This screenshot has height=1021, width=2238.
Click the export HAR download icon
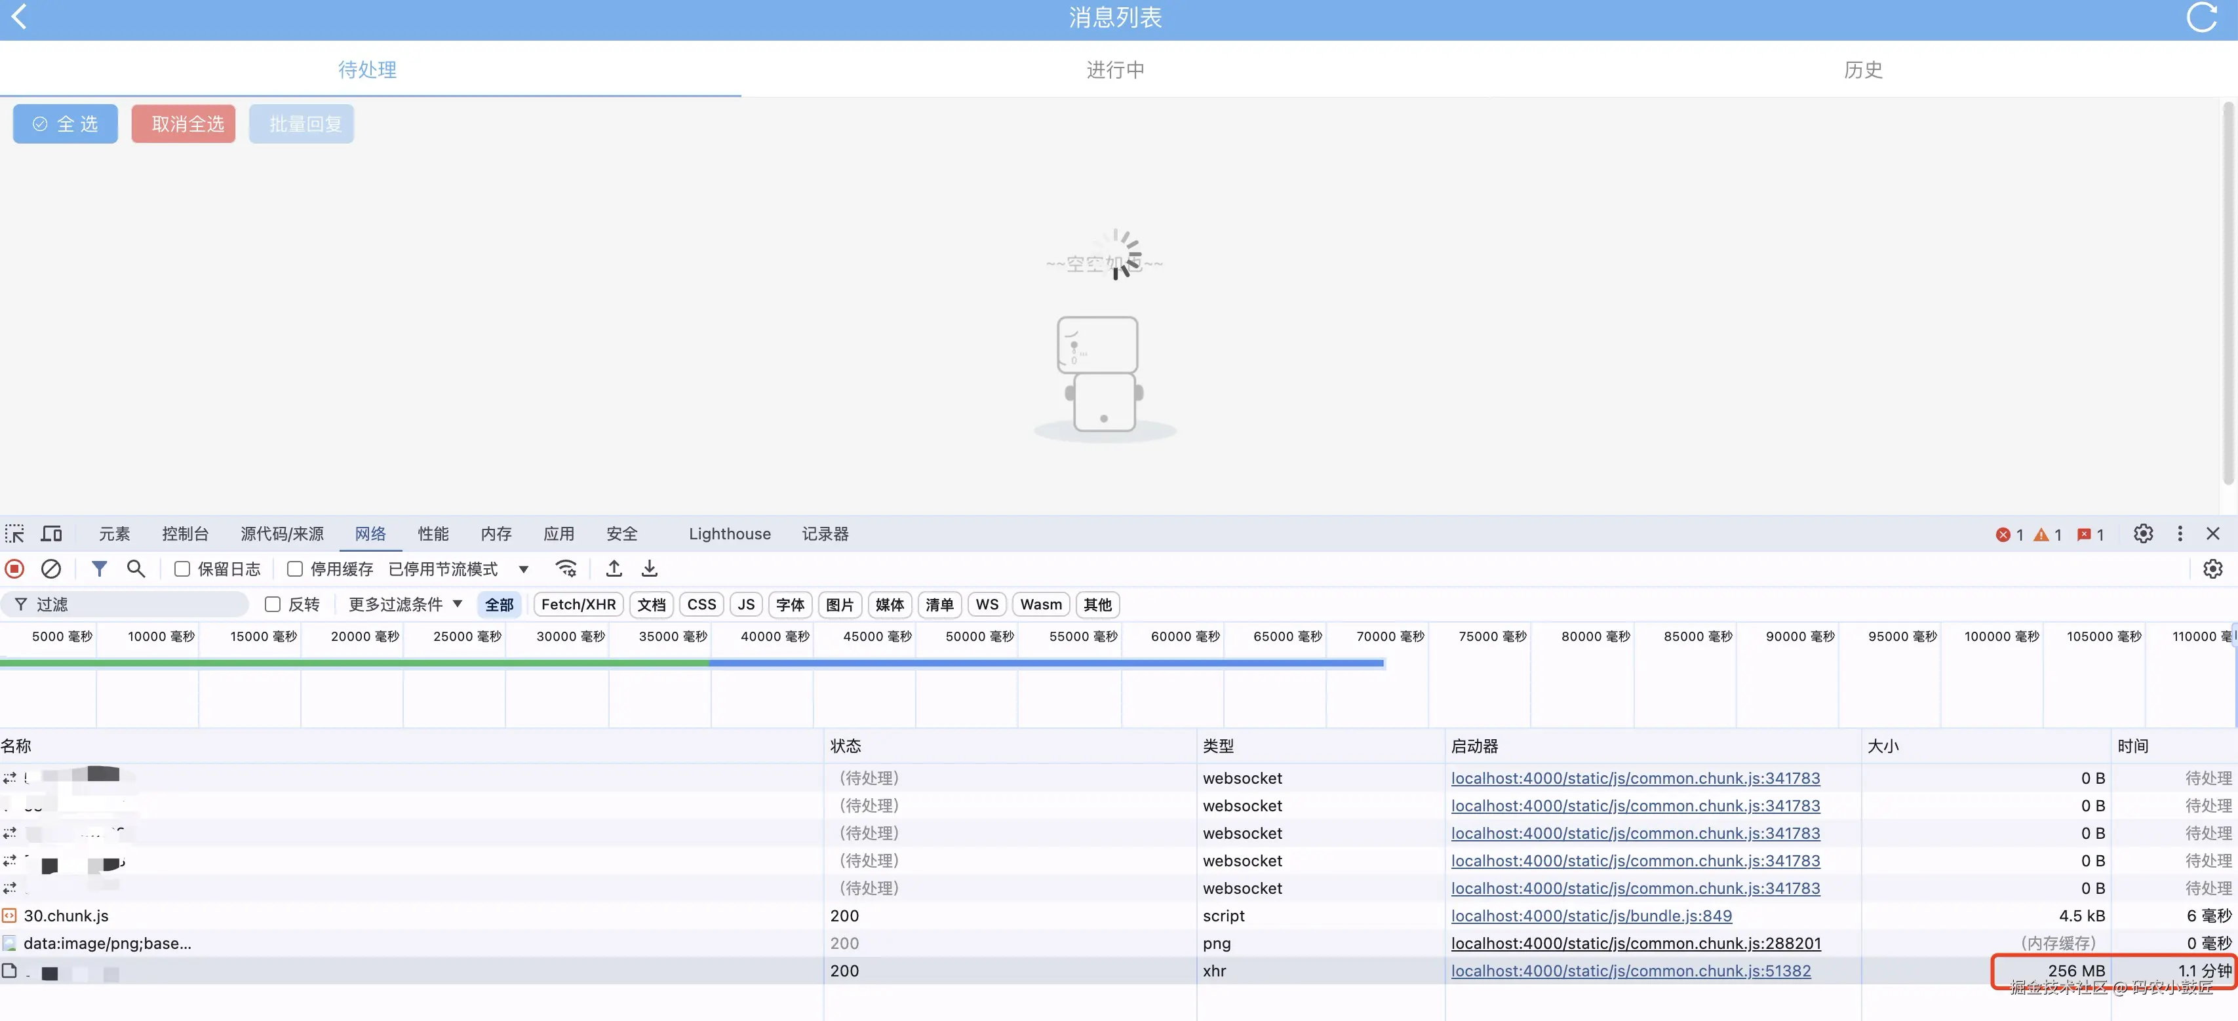(649, 569)
